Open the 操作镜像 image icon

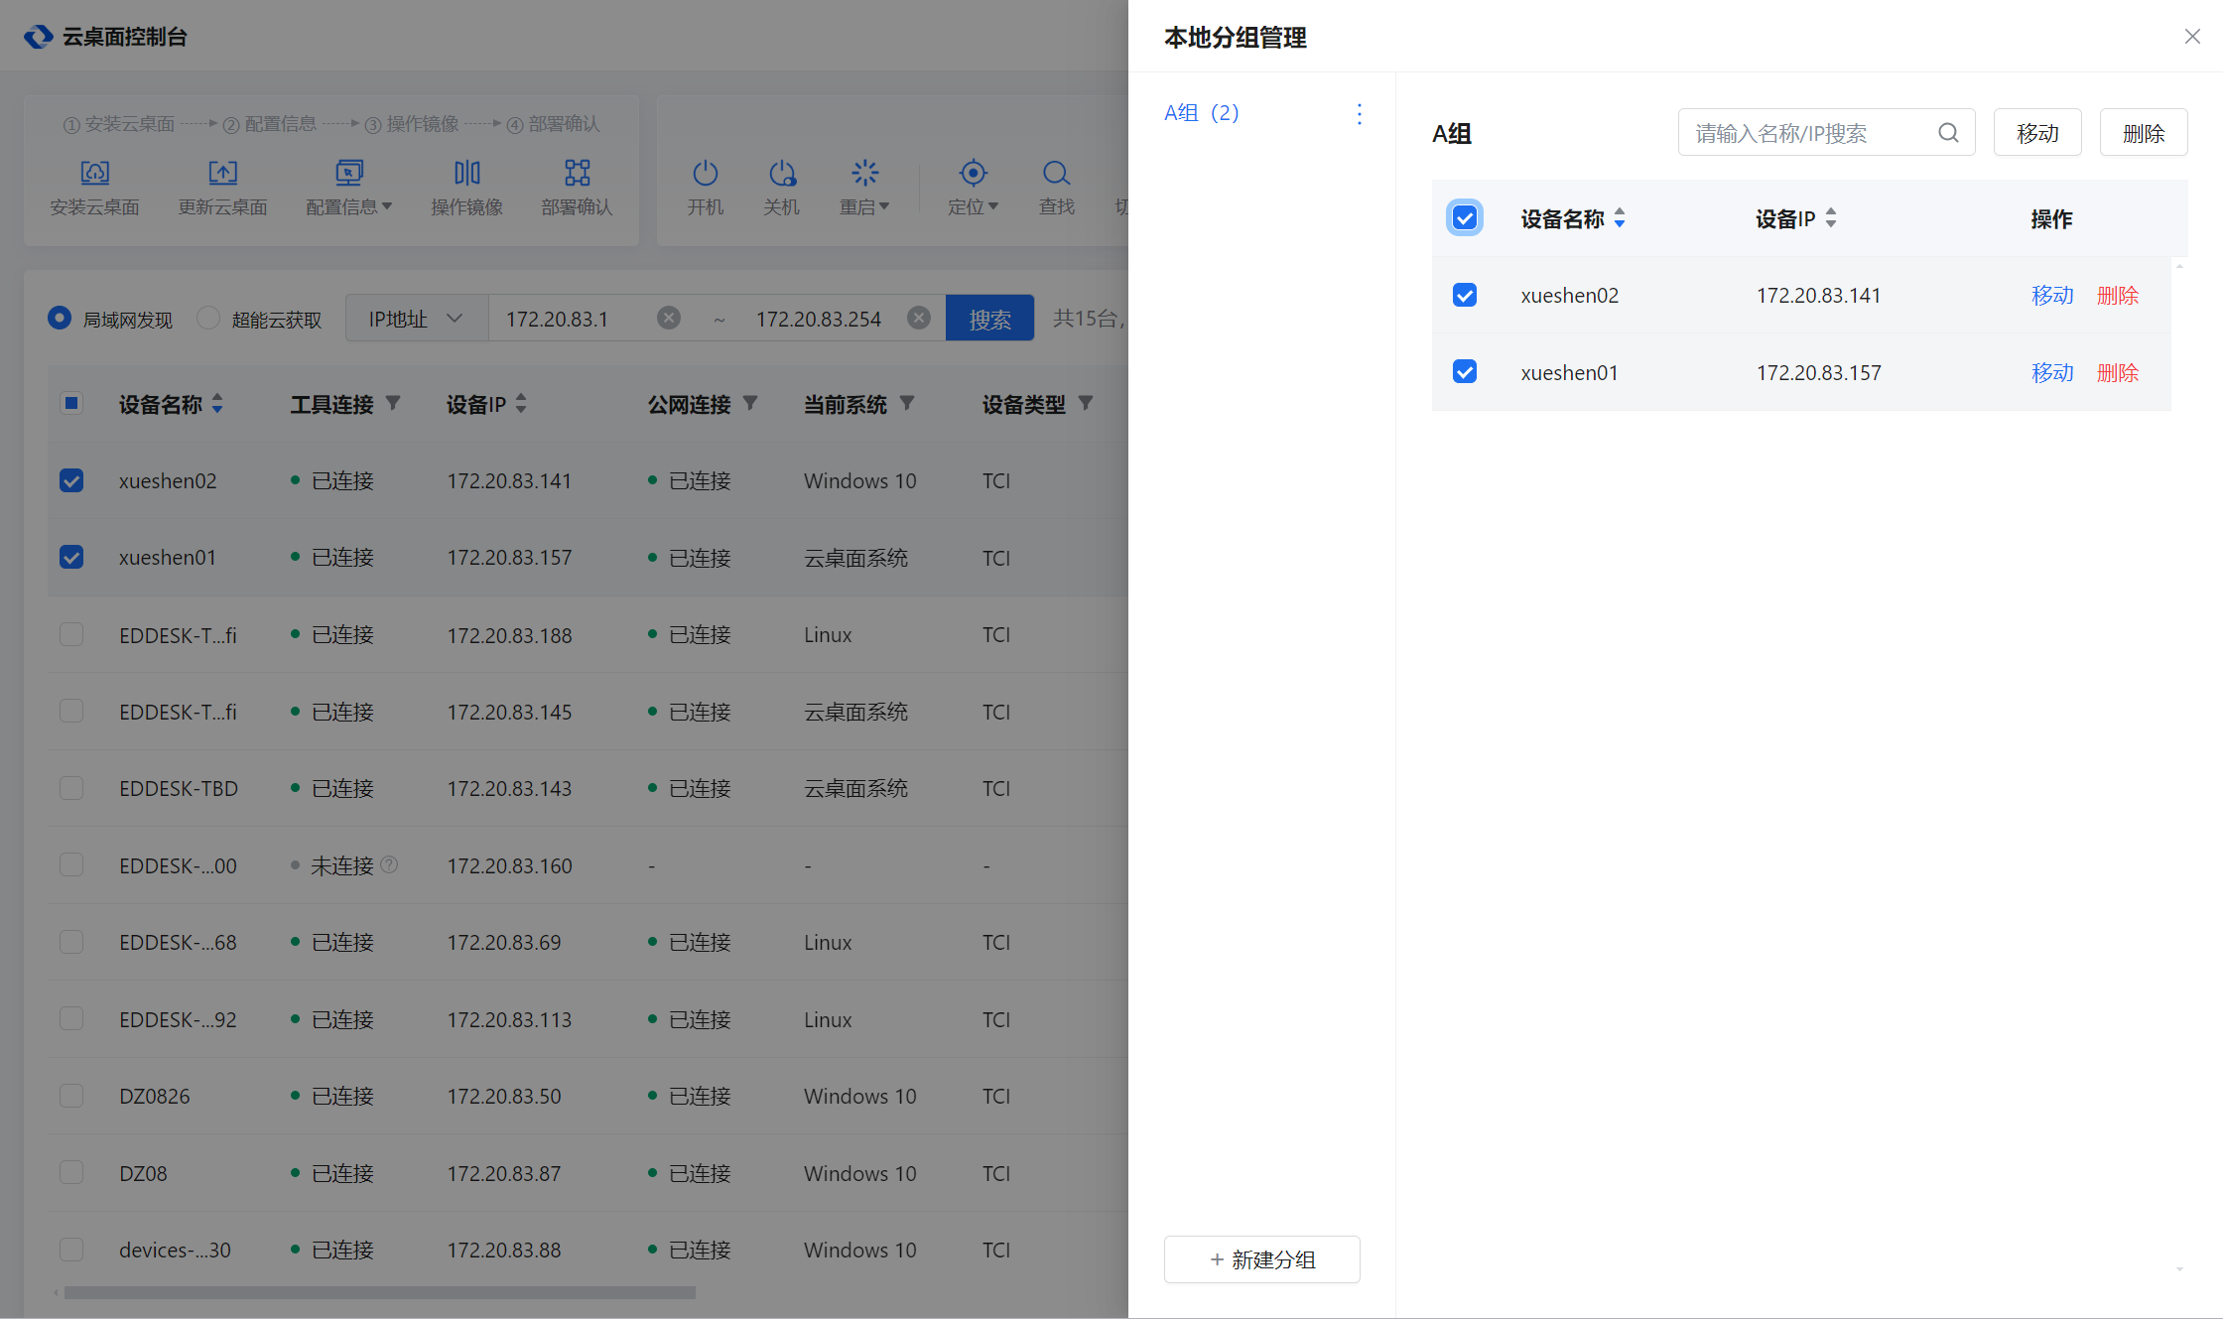tap(466, 174)
